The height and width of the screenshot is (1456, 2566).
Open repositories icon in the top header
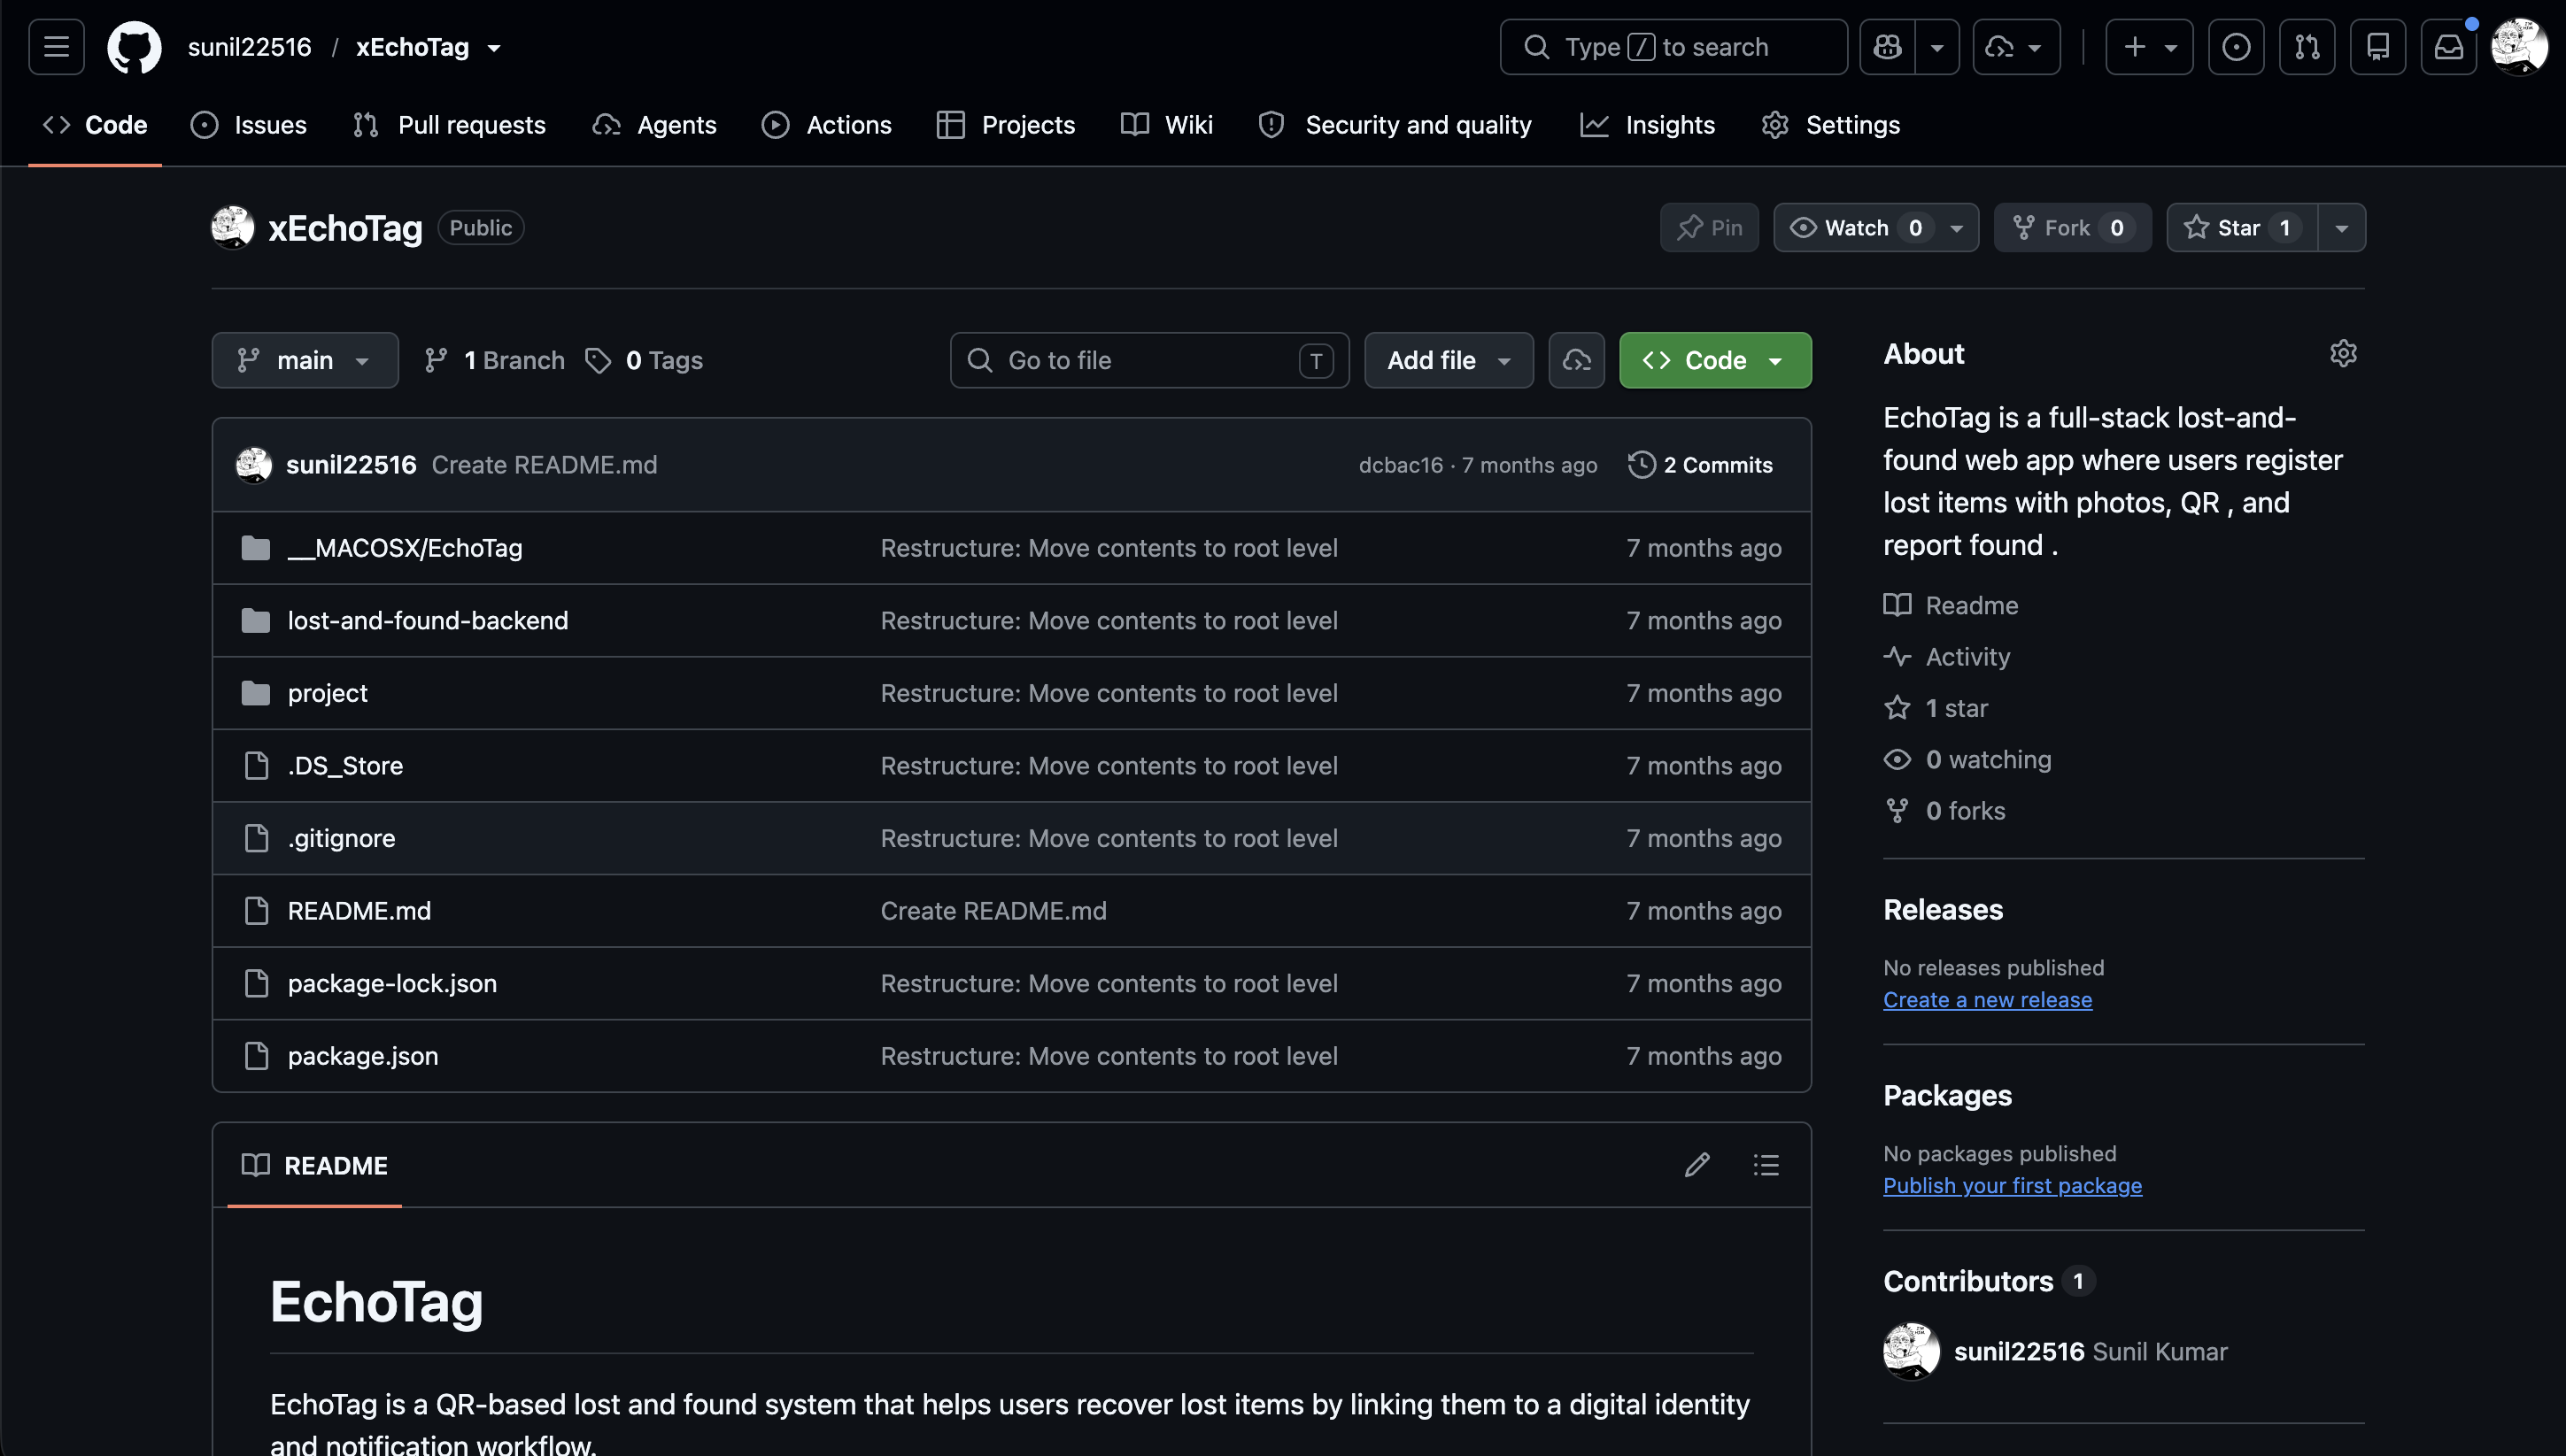(2378, 47)
